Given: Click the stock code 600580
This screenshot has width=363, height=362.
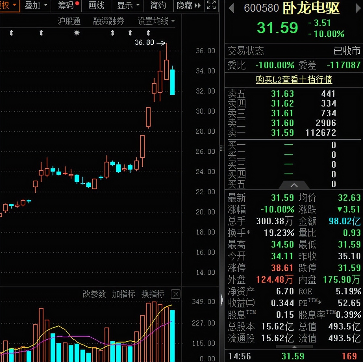Looking at the screenshot, I should 261,8.
